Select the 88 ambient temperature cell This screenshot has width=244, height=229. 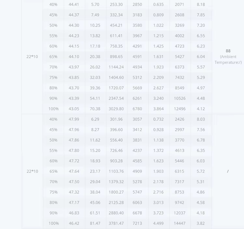(228, 57)
